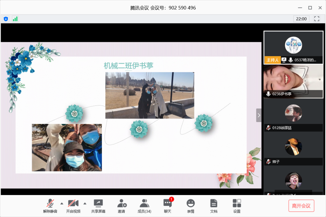Viewport: 326px width, 217px height.
Task: Expand video options arrow beside 开启视频
Action: 85,203
